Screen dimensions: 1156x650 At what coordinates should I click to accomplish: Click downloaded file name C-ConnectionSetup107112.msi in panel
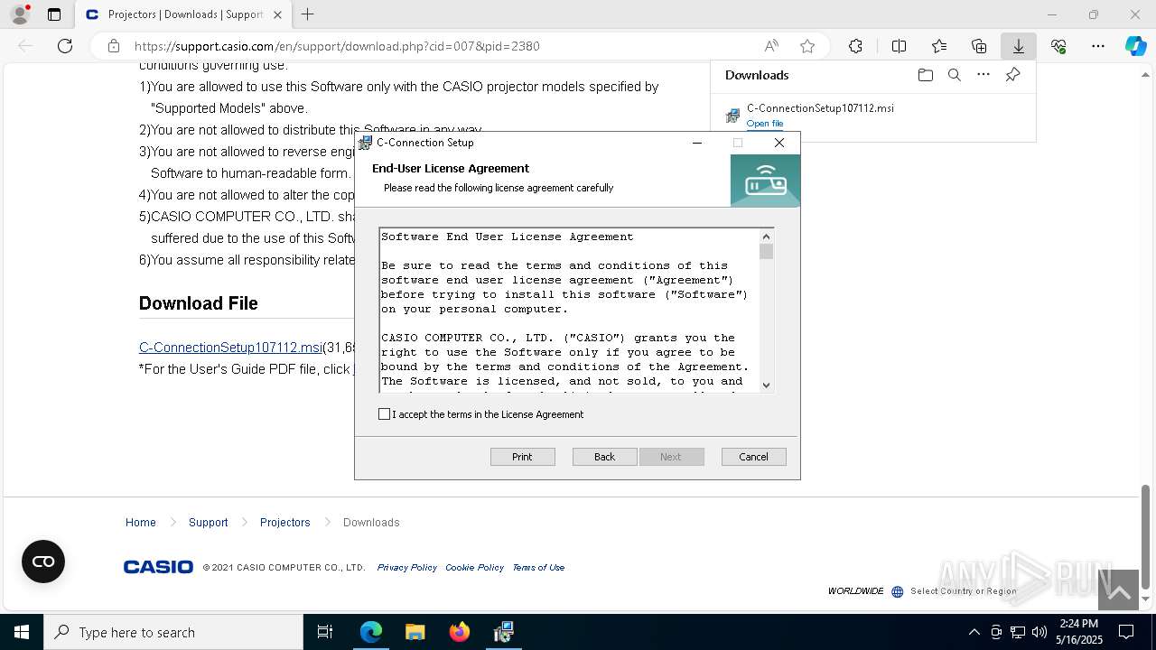[x=820, y=108]
